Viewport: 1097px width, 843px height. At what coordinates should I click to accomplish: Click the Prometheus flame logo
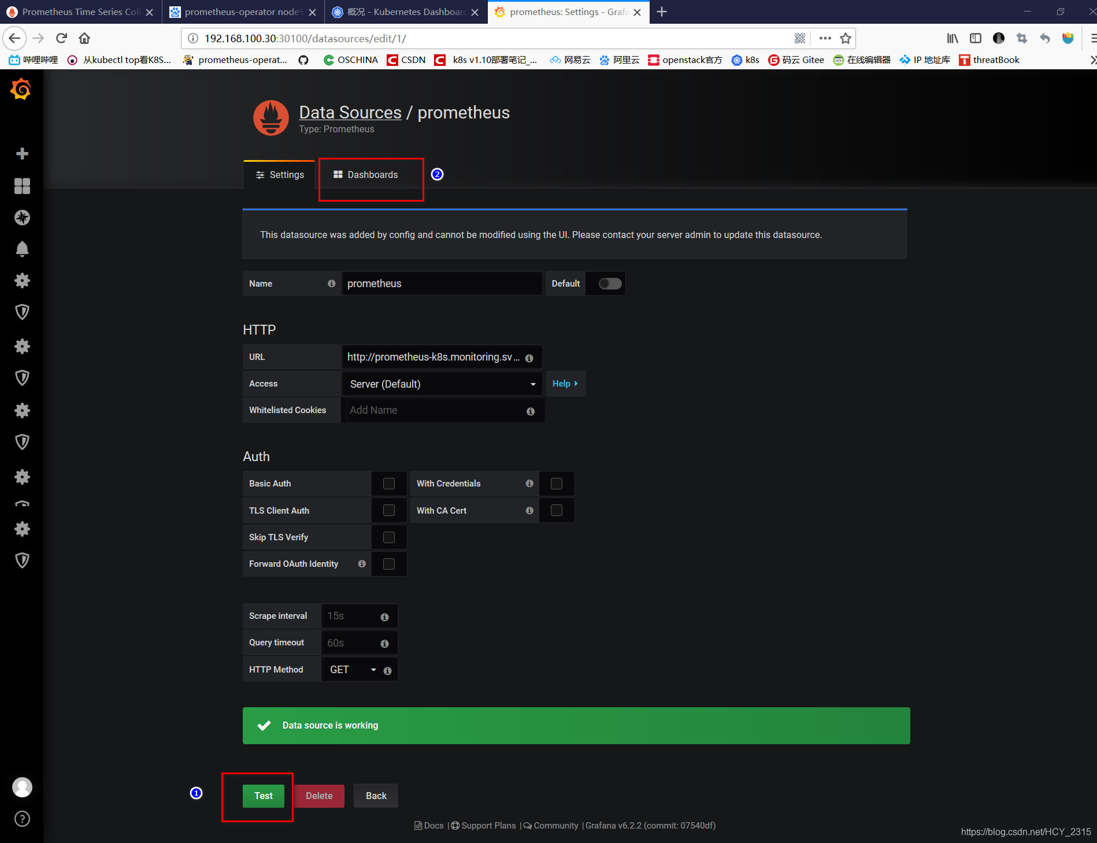[270, 118]
